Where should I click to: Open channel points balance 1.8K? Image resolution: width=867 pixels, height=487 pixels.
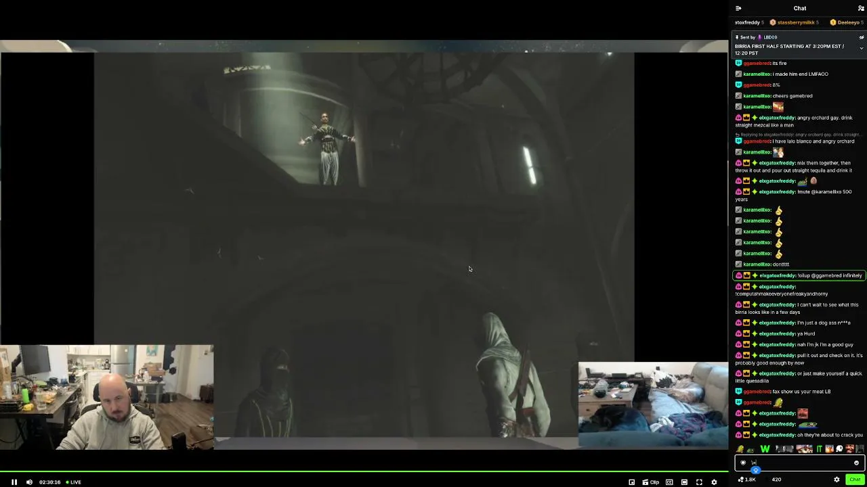point(747,480)
